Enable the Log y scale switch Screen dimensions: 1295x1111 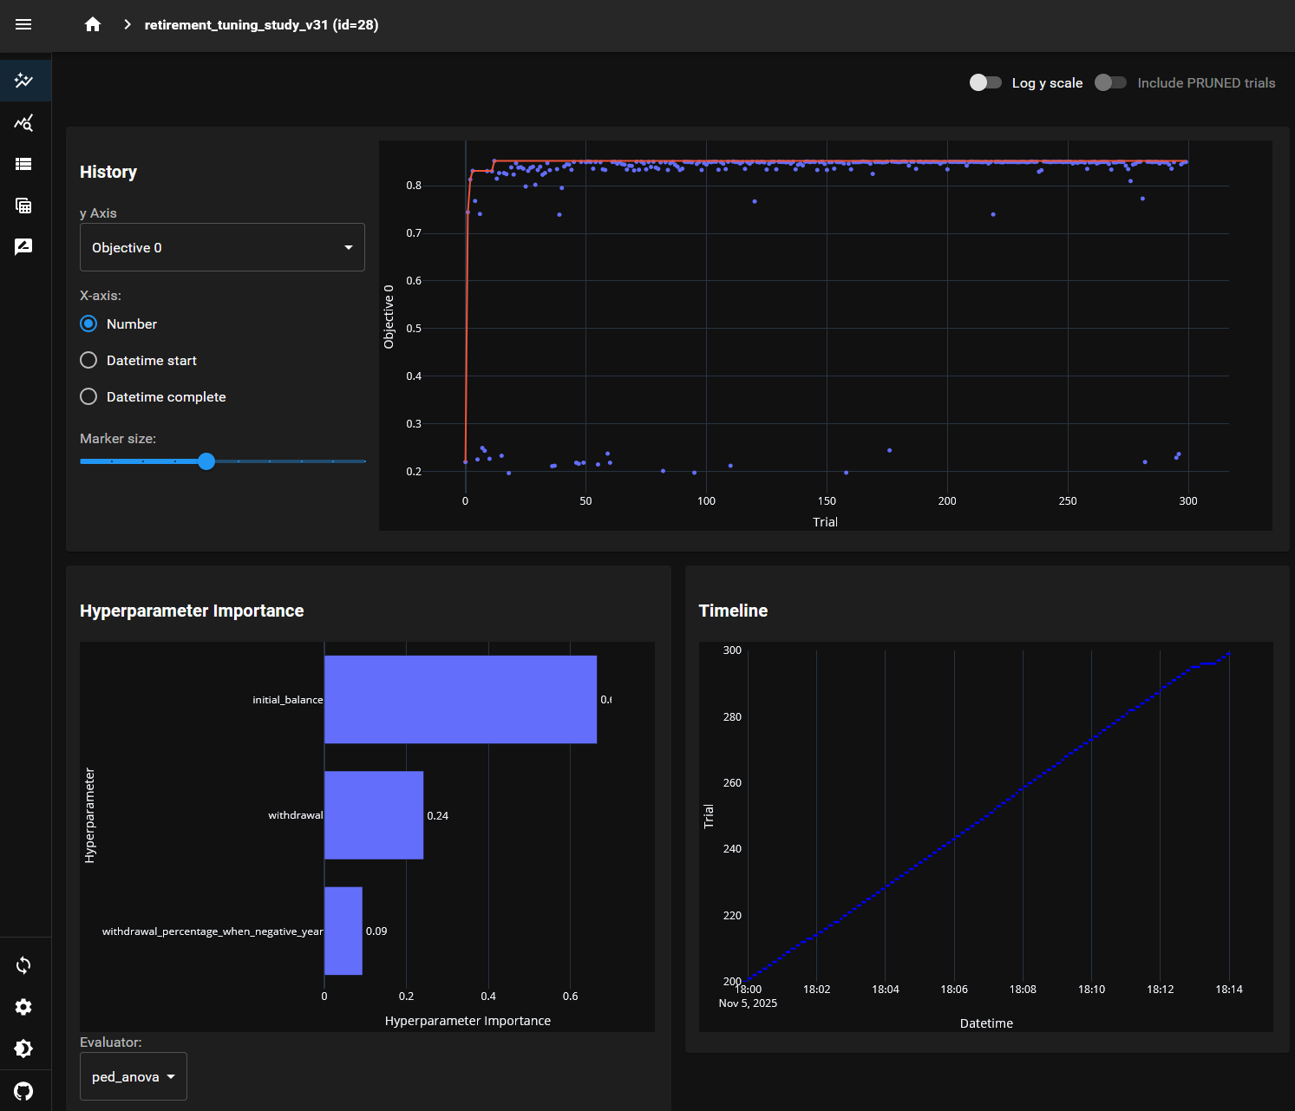coord(985,82)
